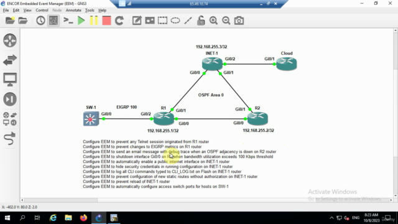The image size is (398, 224).
Task: Click the 192.168.255.3/32 address label
Action: click(211, 47)
